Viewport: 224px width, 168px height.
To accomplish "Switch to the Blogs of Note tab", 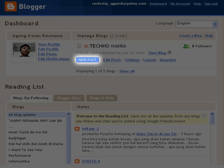I will (x=102, y=98).
